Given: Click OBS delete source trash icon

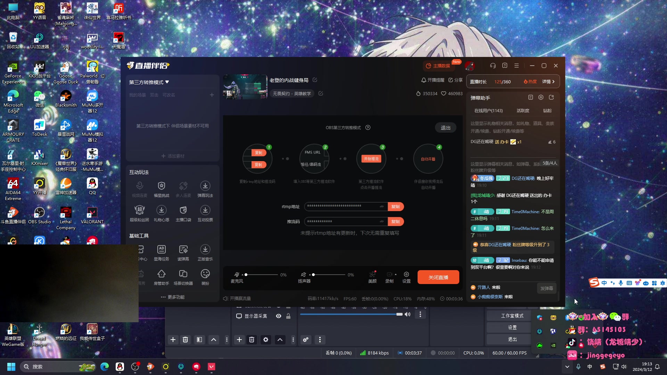Looking at the screenshot, I should tap(252, 340).
